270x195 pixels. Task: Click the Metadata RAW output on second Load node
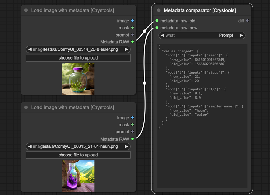(x=133, y=139)
